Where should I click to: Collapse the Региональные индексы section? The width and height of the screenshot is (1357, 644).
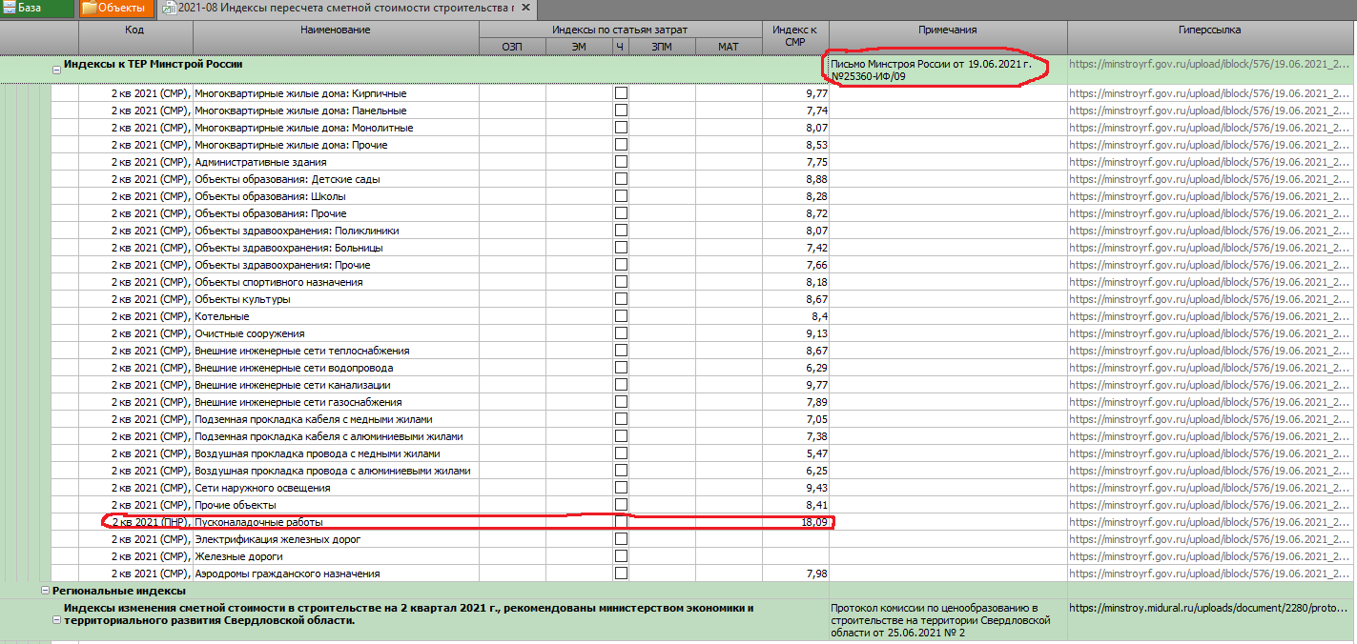45,591
